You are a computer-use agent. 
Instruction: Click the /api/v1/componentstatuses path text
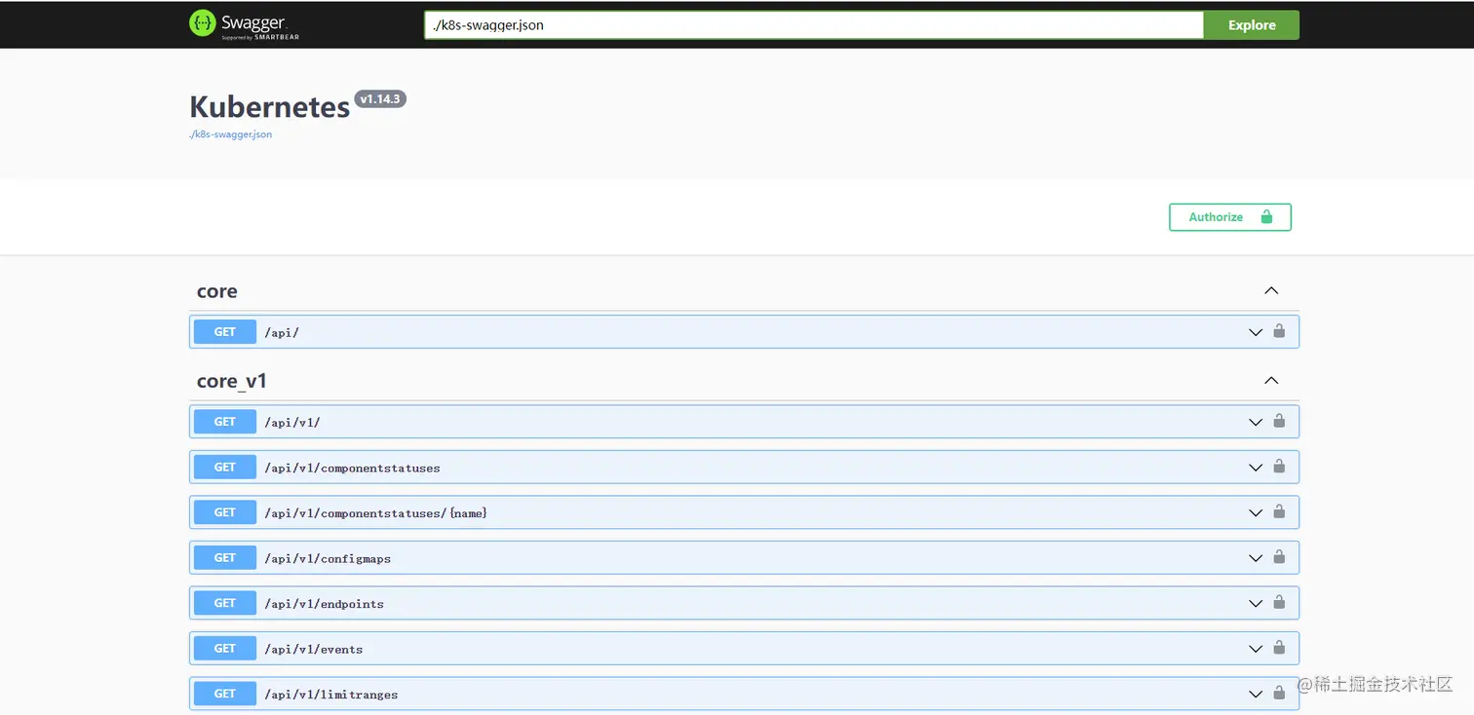(352, 469)
